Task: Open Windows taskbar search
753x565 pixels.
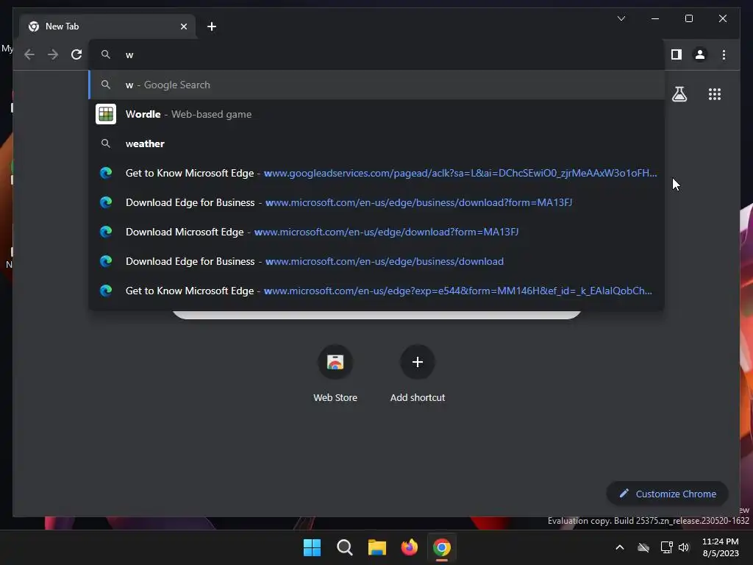Action: 344,547
